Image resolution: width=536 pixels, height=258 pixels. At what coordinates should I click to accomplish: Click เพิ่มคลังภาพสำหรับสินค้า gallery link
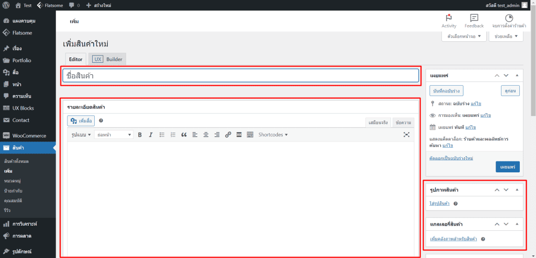click(x=453, y=239)
